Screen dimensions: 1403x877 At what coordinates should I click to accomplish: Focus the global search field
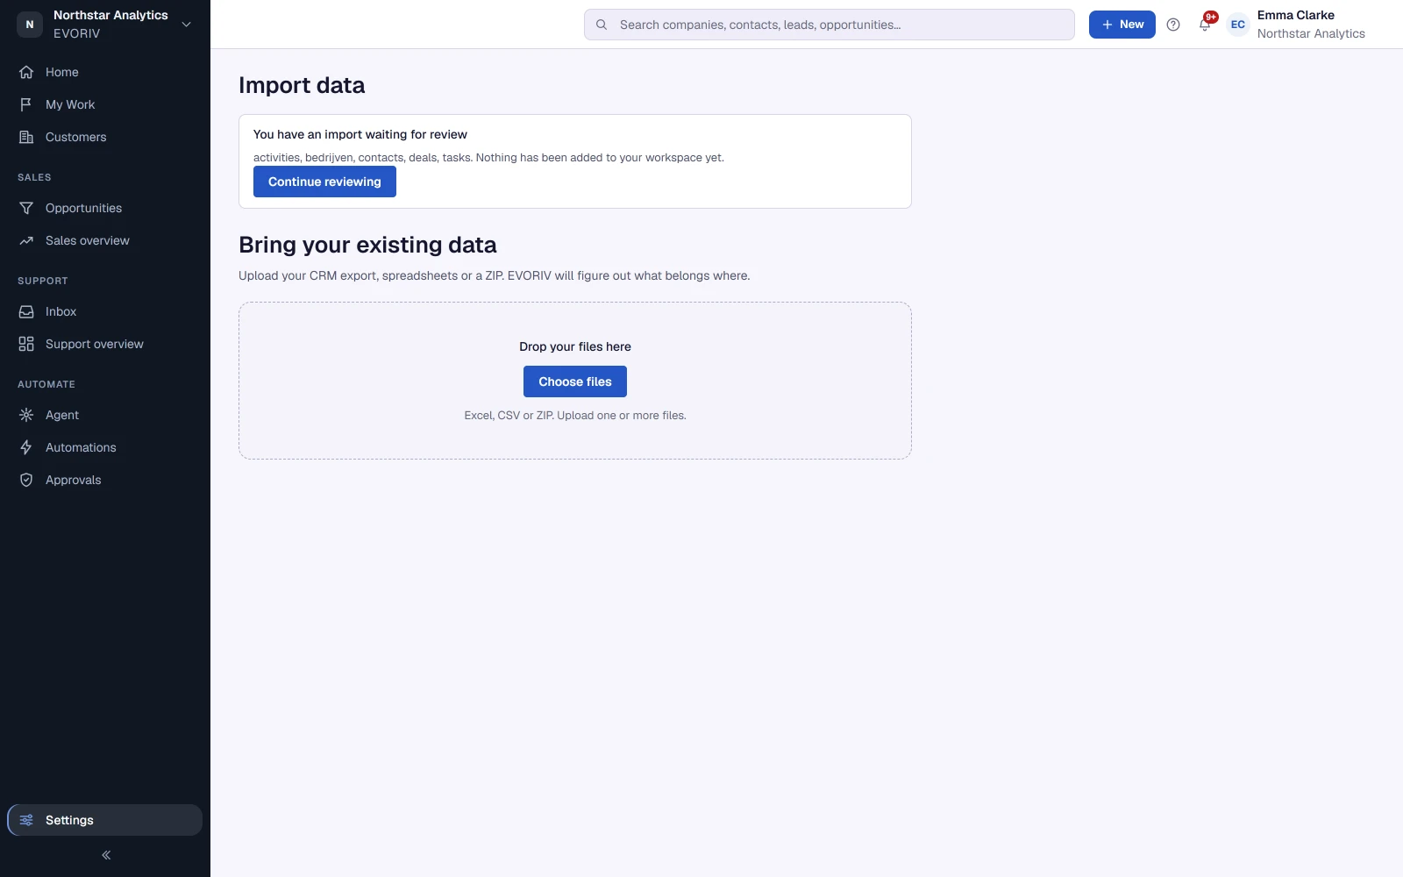[x=830, y=25]
